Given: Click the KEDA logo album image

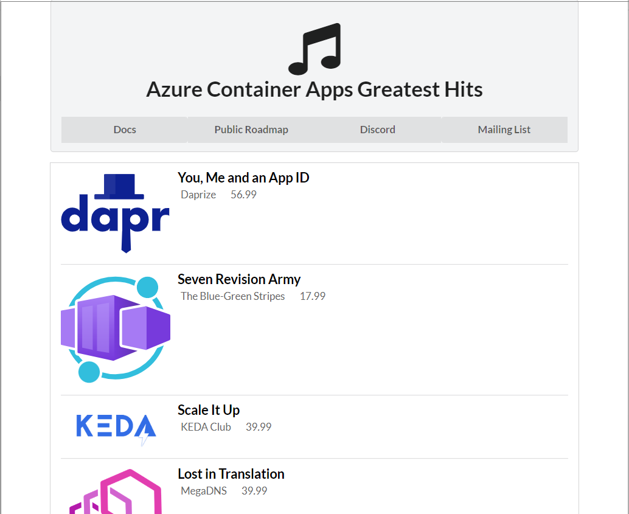Looking at the screenshot, I should pos(116,427).
